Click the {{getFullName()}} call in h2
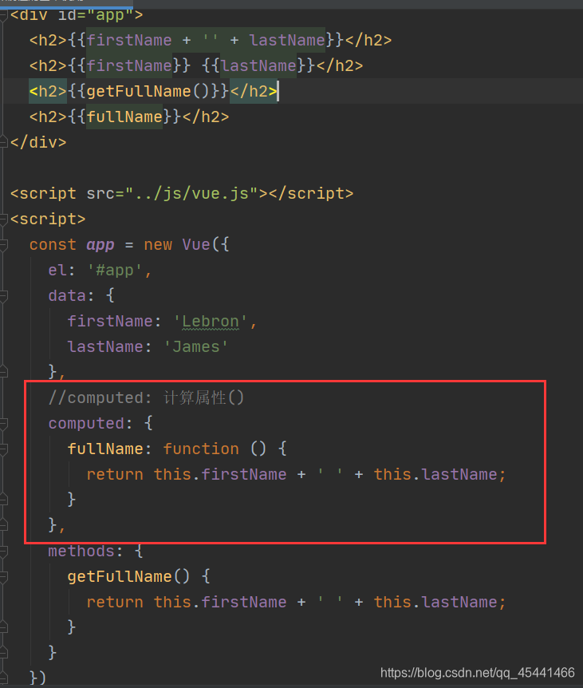Screen dimensions: 583x688 point(148,91)
